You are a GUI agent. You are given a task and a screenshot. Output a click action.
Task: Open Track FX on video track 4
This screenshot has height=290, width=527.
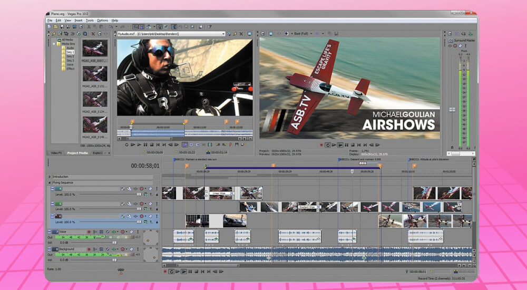(x=135, y=189)
